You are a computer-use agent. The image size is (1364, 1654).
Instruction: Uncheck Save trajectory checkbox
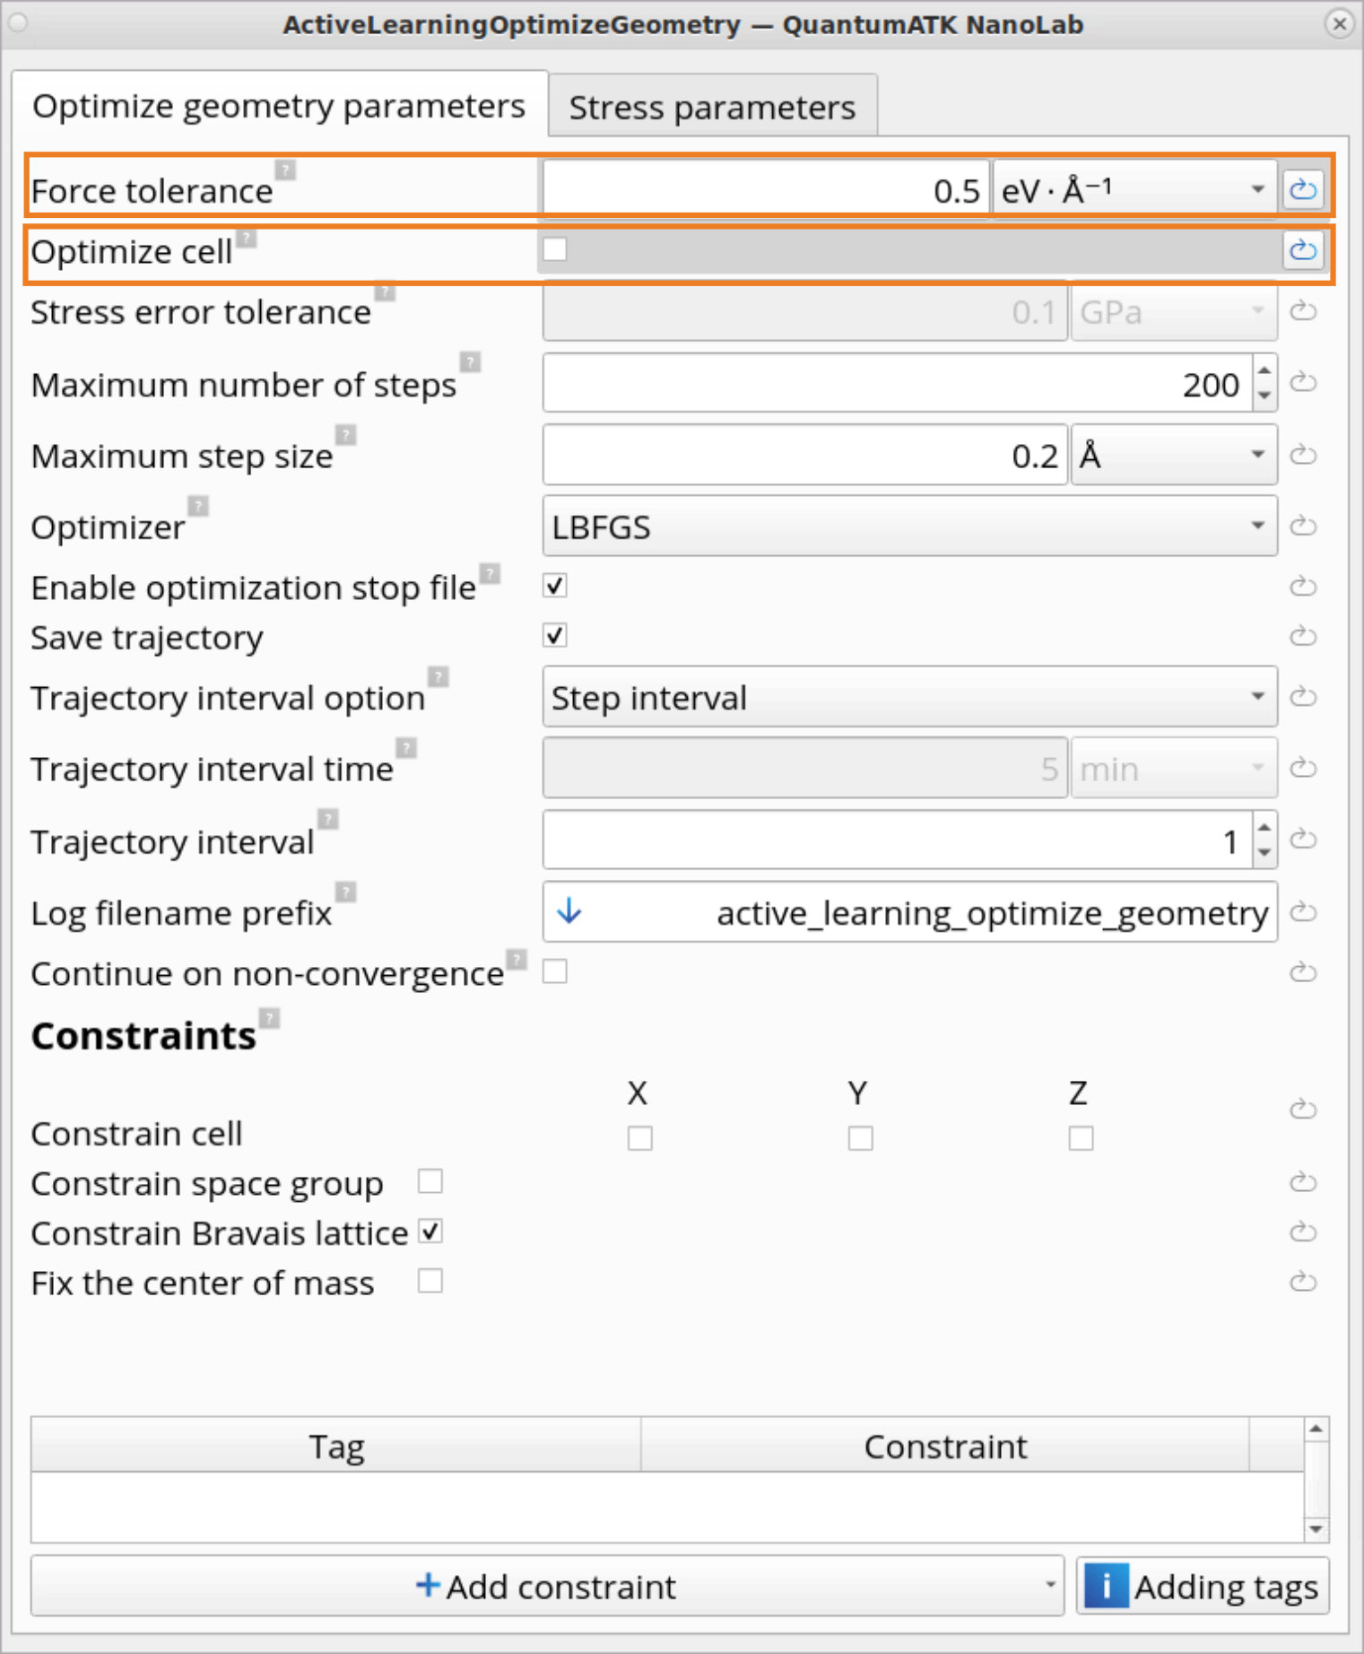555,636
